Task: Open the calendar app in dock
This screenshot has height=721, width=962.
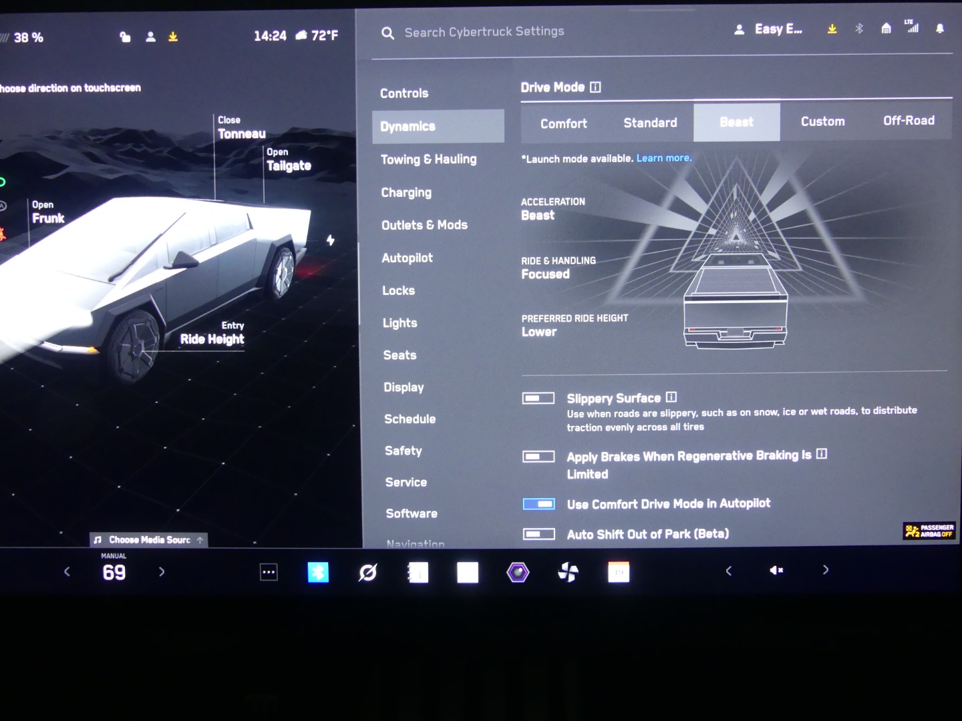Action: 619,572
